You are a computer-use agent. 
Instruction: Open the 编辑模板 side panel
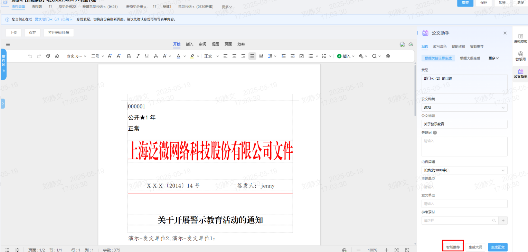520,39
